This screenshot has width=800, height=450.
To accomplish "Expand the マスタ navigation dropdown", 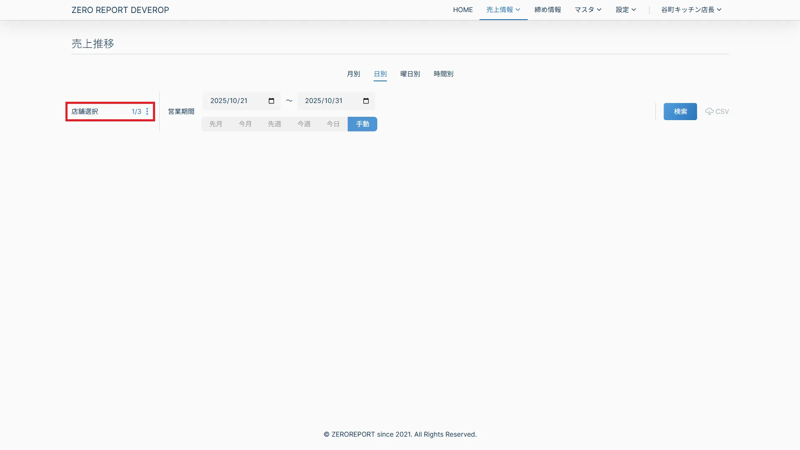I will point(588,10).
